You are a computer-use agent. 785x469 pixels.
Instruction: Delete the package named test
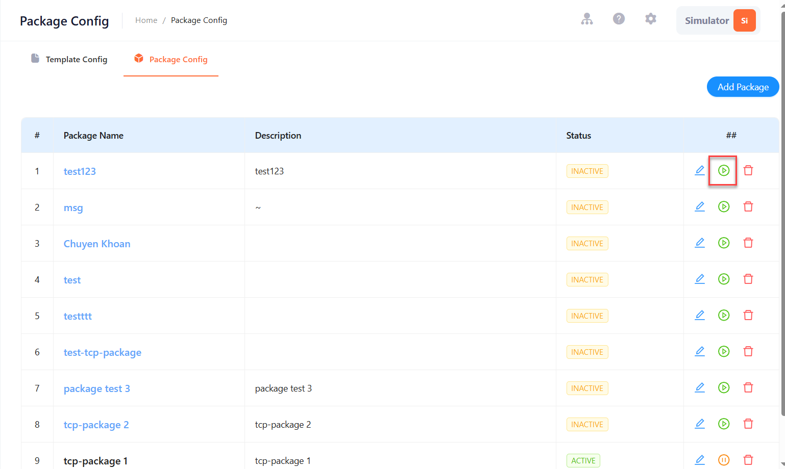pyautogui.click(x=748, y=279)
